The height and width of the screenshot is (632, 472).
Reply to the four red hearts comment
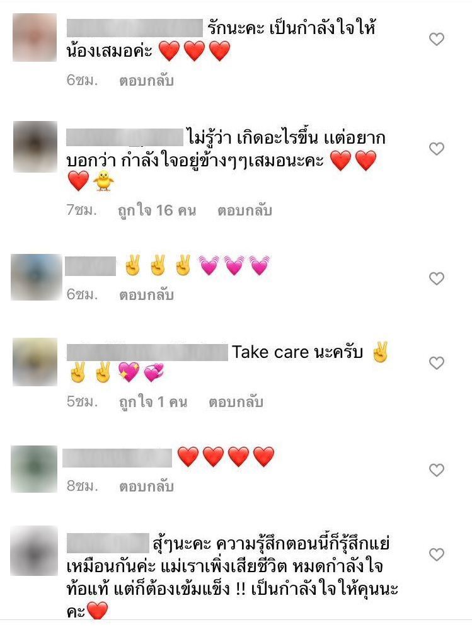(146, 486)
